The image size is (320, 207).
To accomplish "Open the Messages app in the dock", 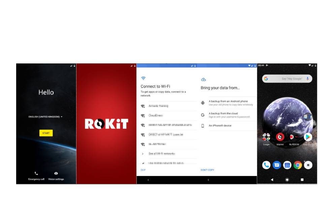I will coord(277,165).
